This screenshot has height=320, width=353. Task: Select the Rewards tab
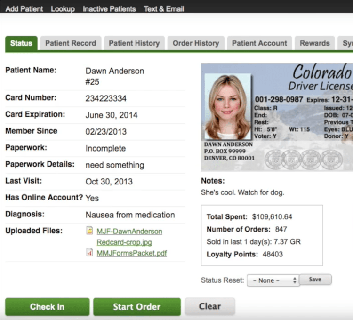pos(315,43)
